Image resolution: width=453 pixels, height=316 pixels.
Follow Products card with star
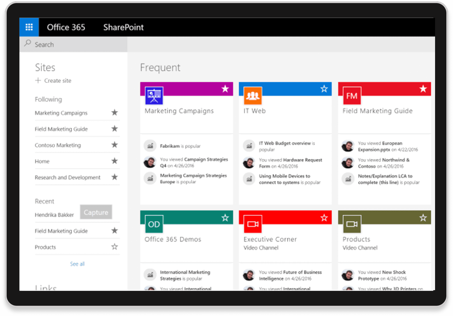(x=423, y=218)
